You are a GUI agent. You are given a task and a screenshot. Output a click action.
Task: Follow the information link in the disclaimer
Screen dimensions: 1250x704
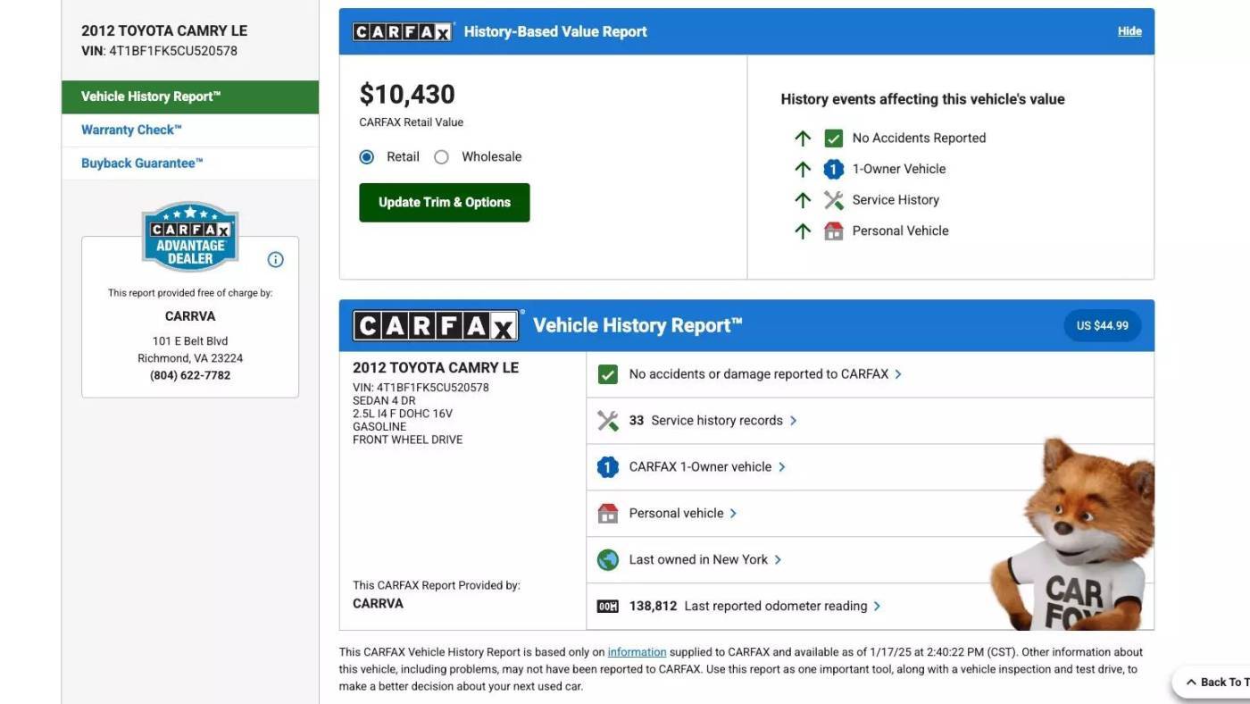637,652
